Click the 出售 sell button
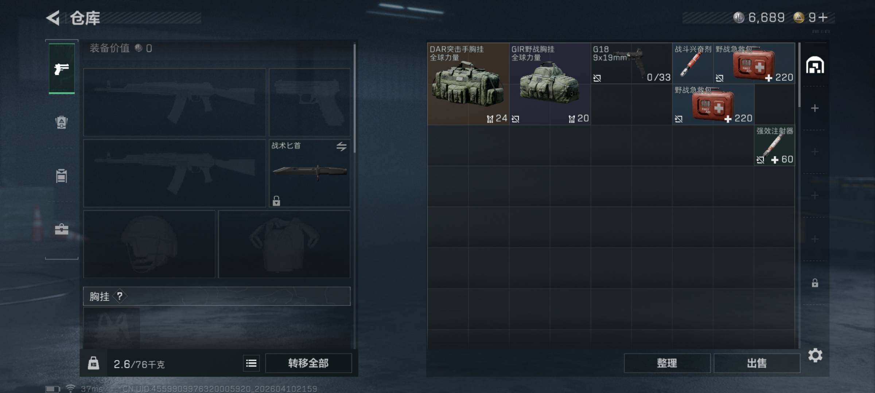The image size is (875, 393). click(757, 363)
